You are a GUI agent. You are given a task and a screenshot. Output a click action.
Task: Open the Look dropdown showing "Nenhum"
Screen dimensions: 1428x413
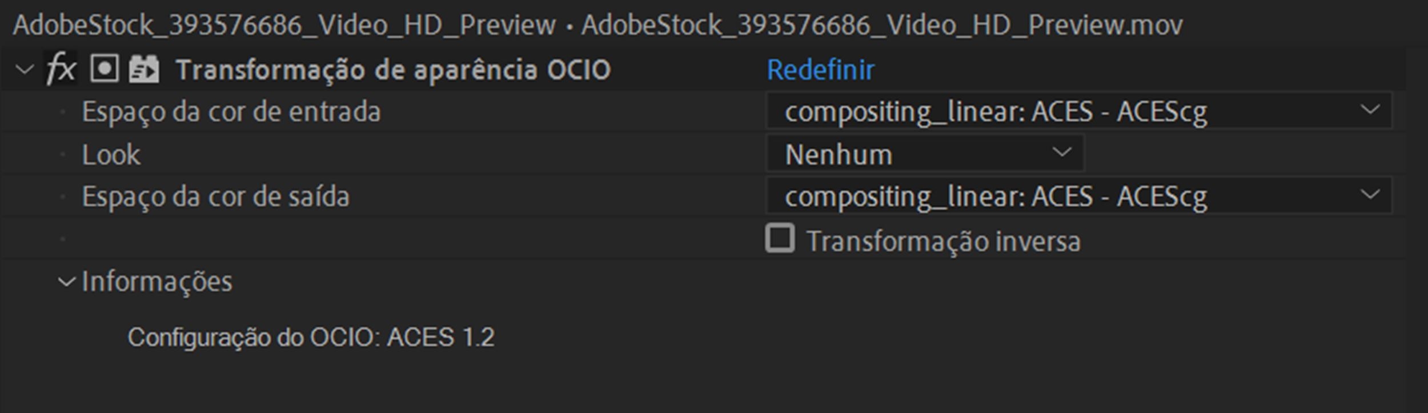click(x=920, y=153)
